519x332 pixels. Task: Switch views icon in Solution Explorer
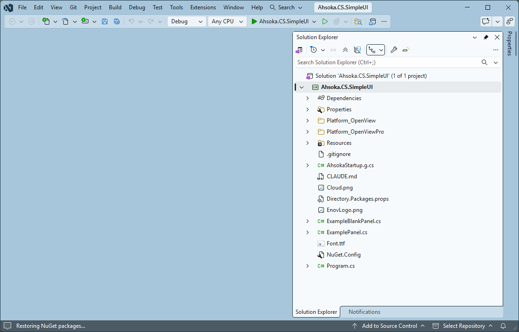[299, 50]
